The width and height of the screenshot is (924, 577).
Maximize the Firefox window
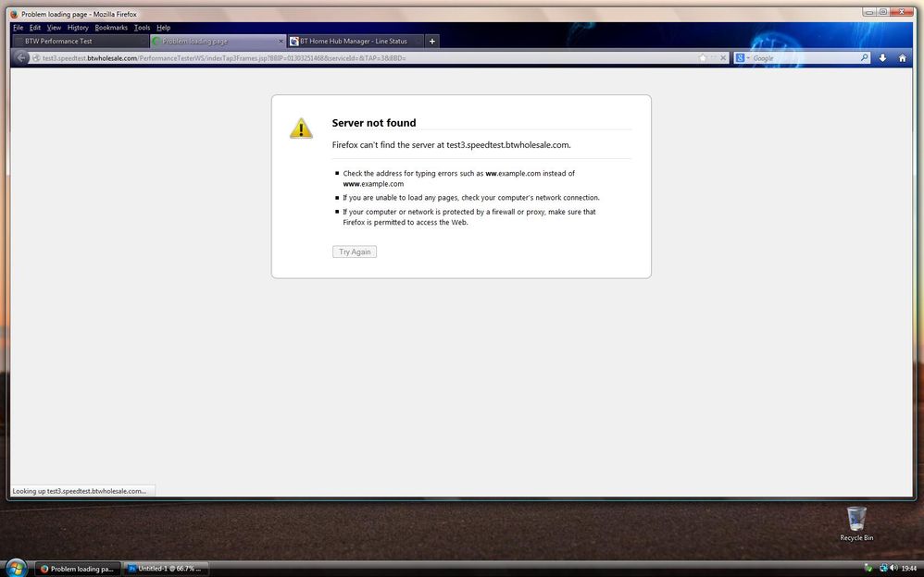(883, 12)
